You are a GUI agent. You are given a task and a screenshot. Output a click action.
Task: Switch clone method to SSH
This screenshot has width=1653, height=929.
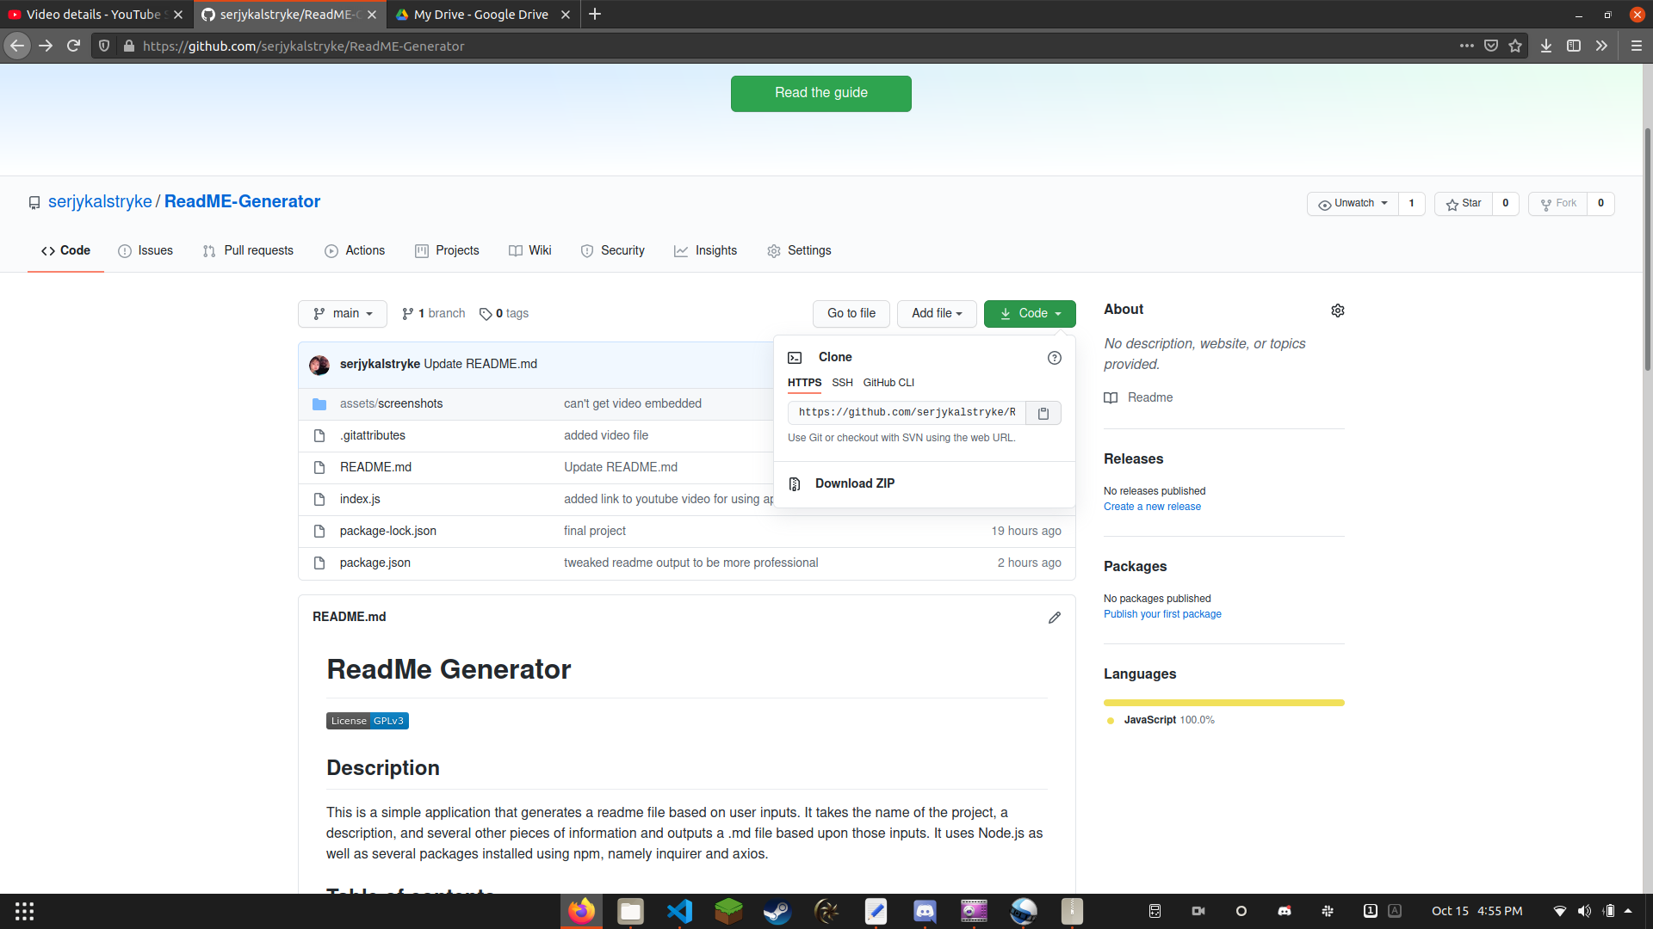point(842,383)
